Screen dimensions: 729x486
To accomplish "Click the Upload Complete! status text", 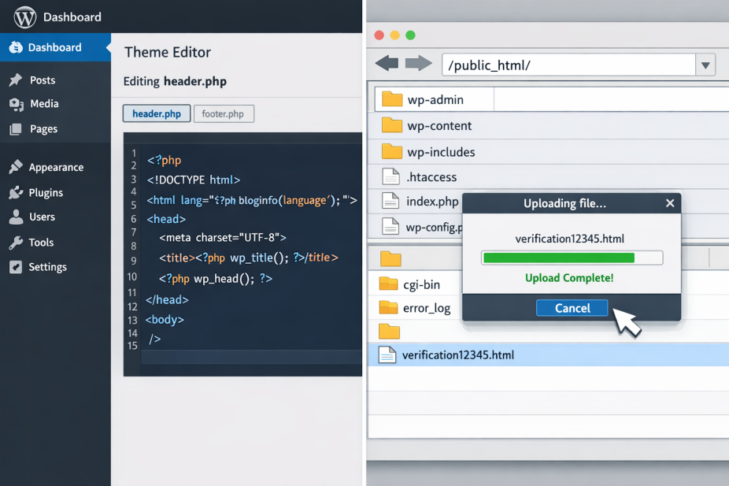I will (x=569, y=278).
